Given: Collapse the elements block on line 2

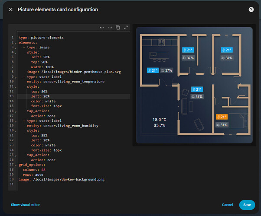Looking at the screenshot, I should (x=16, y=44).
